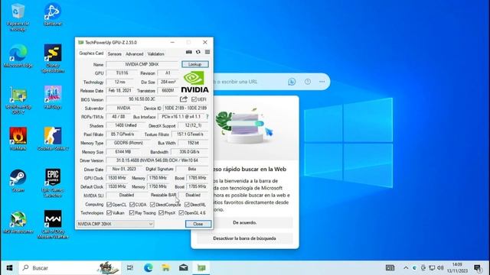Open the Recycle Bin desktop icon

[x=18, y=17]
